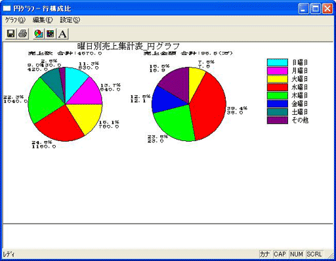Click the chart title 曜日別売上集計表_円グラフ
This screenshot has height=261, width=336.
pyautogui.click(x=128, y=46)
